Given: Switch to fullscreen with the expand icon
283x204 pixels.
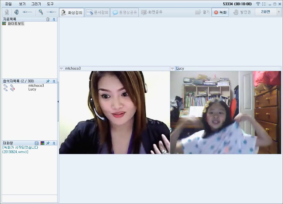Looking at the screenshot, I should 264,4.
